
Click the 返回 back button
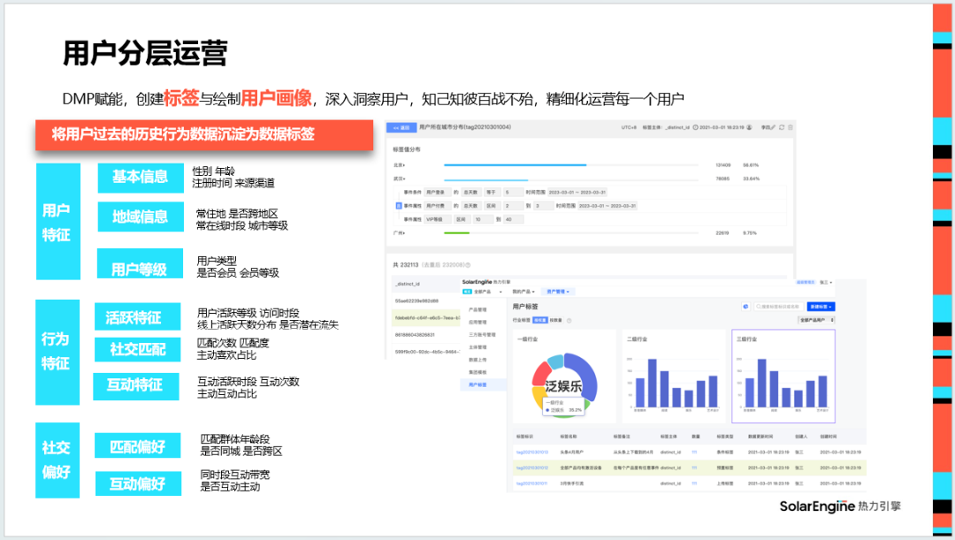[x=401, y=127]
